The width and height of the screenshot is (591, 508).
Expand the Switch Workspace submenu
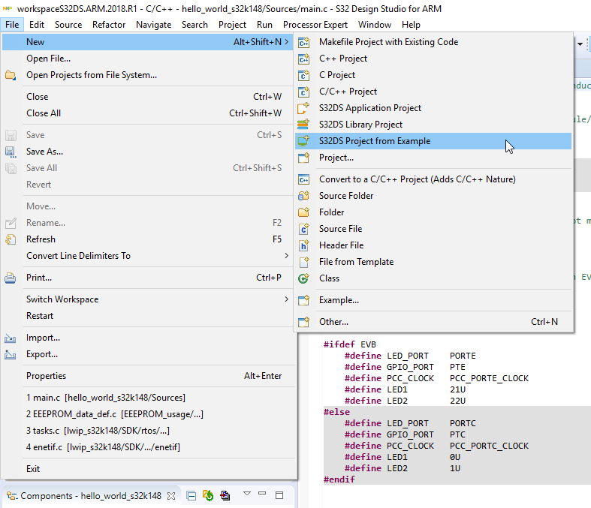pyautogui.click(x=147, y=299)
